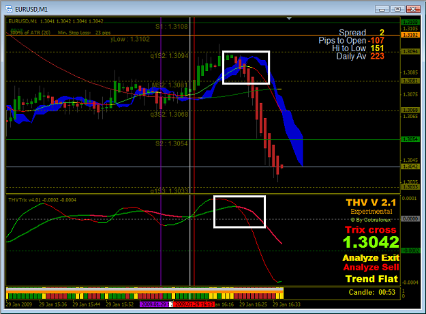Click the Analyze Exit signal text
Image resolution: width=426 pixels, height=314 pixels.
pyautogui.click(x=371, y=257)
